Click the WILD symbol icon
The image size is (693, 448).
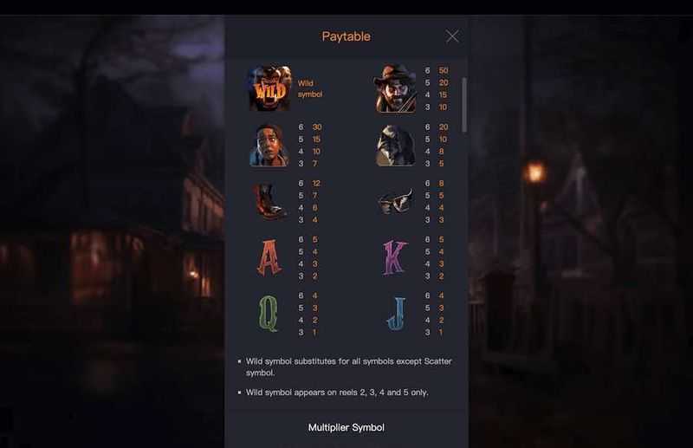(x=269, y=88)
